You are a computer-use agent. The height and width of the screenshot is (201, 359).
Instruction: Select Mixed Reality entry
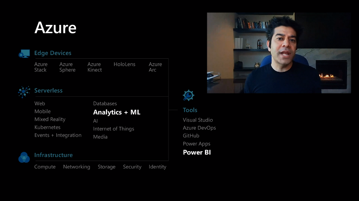pos(50,119)
